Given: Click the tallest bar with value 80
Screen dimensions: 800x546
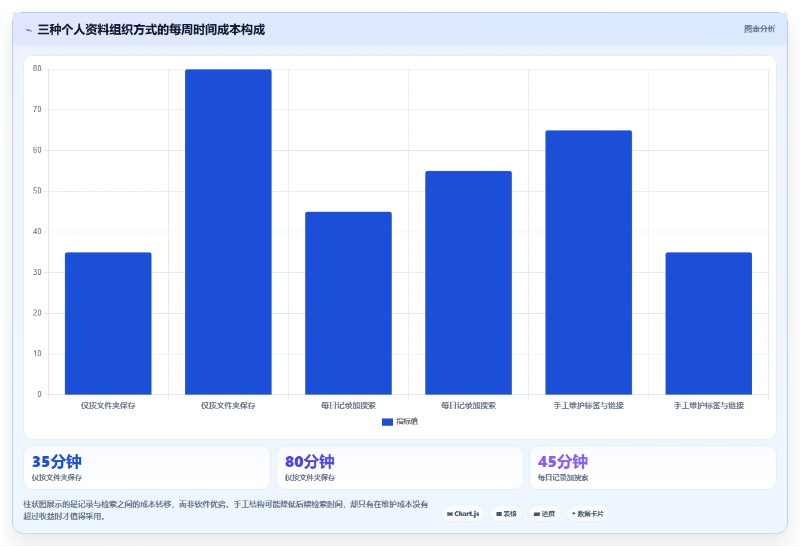Looking at the screenshot, I should tap(228, 232).
